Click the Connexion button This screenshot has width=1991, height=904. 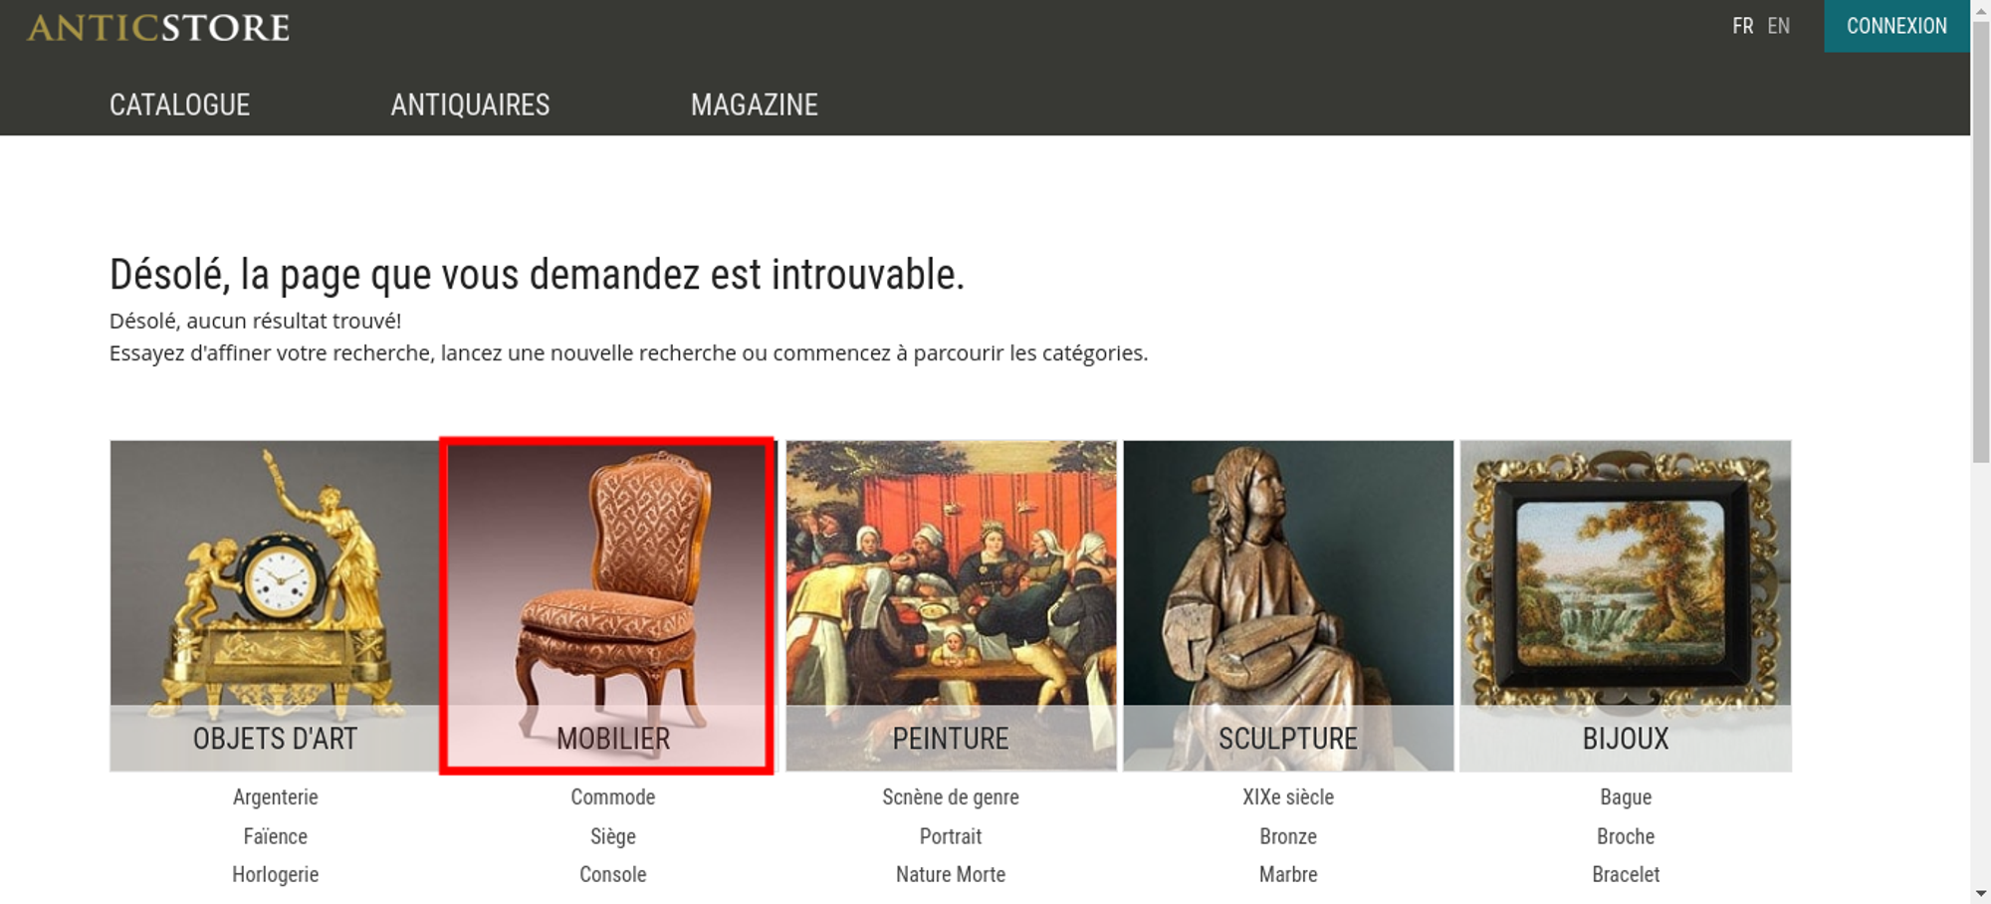pos(1896,26)
